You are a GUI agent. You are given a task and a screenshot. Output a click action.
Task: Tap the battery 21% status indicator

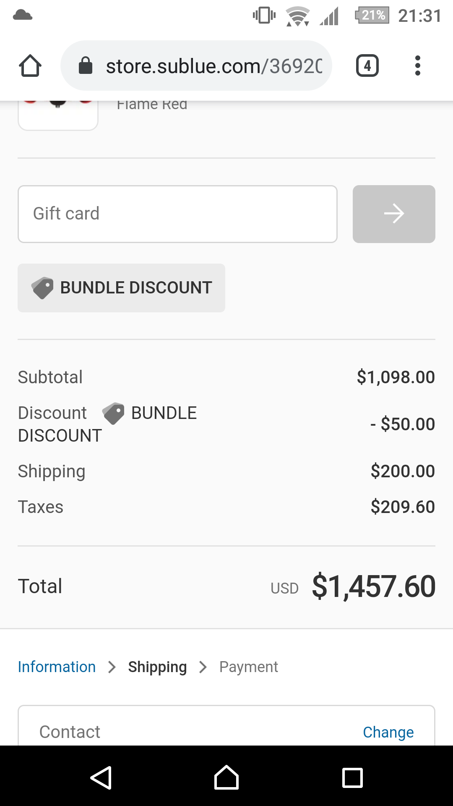pyautogui.click(x=372, y=16)
